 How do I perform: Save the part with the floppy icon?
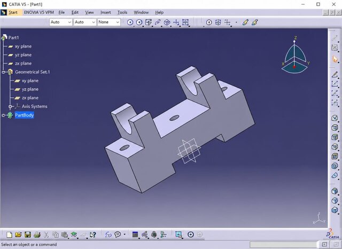(x=28, y=235)
